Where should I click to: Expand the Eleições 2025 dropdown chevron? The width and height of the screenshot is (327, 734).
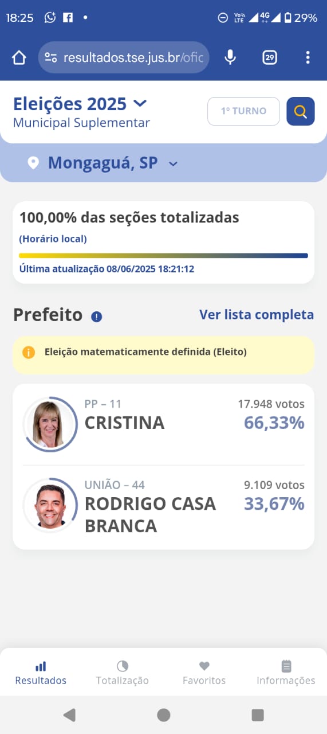[x=140, y=104]
